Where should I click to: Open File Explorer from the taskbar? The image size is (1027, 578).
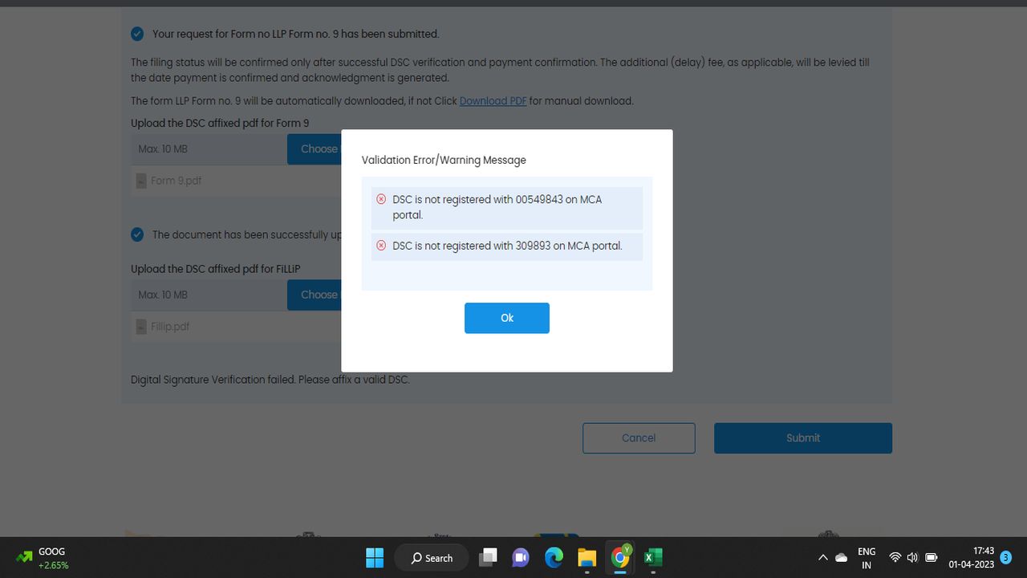[587, 558]
